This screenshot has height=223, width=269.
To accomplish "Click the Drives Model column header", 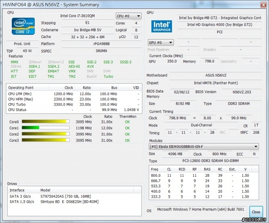I will [86, 190].
